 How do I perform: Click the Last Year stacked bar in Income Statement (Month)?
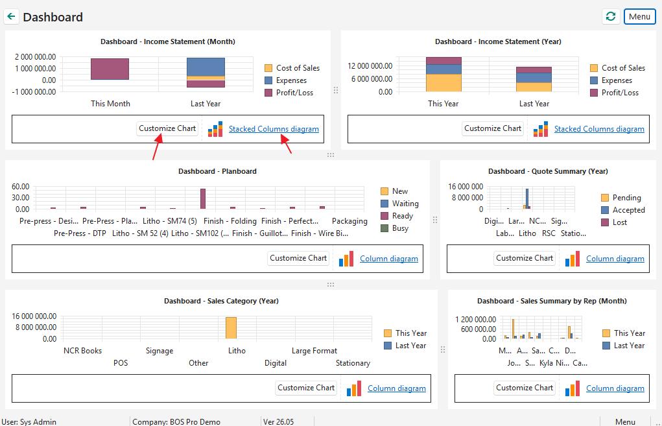click(206, 72)
